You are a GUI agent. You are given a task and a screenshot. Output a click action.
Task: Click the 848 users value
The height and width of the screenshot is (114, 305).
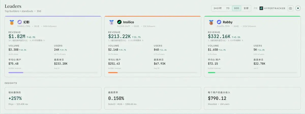point(157,50)
